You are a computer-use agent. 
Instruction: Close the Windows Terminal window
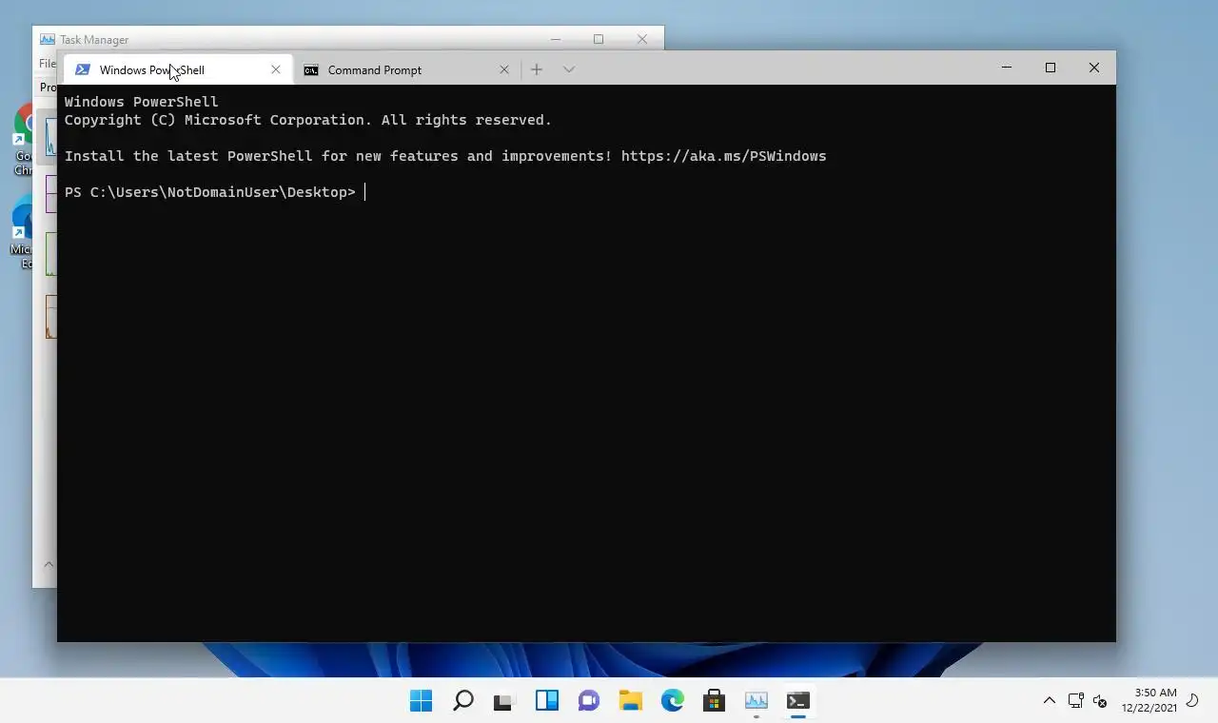1094,68
